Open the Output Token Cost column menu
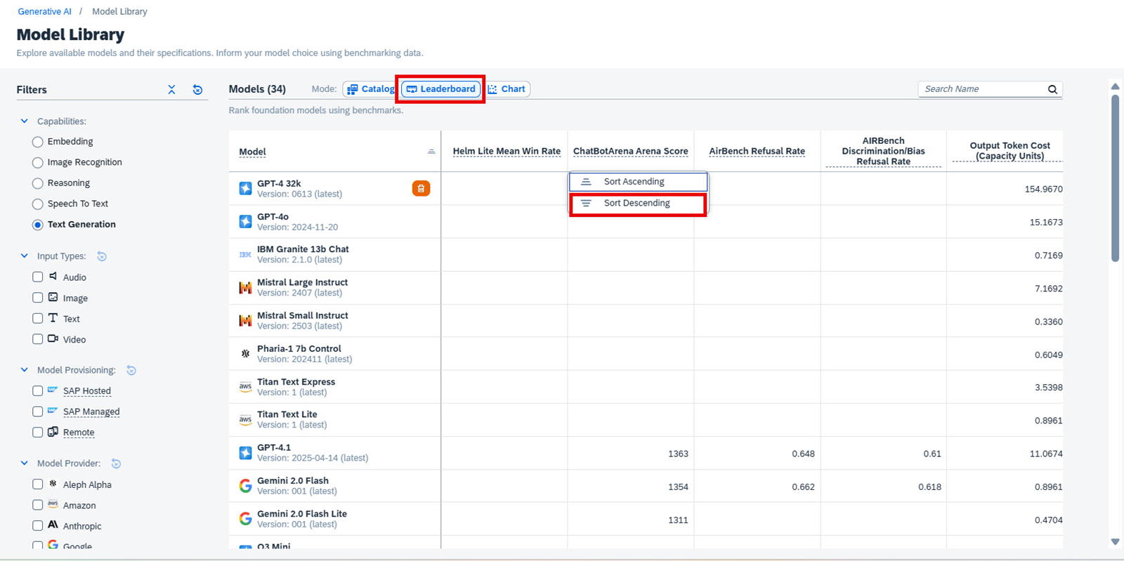Screen dimensions: 1124x568 point(1009,151)
